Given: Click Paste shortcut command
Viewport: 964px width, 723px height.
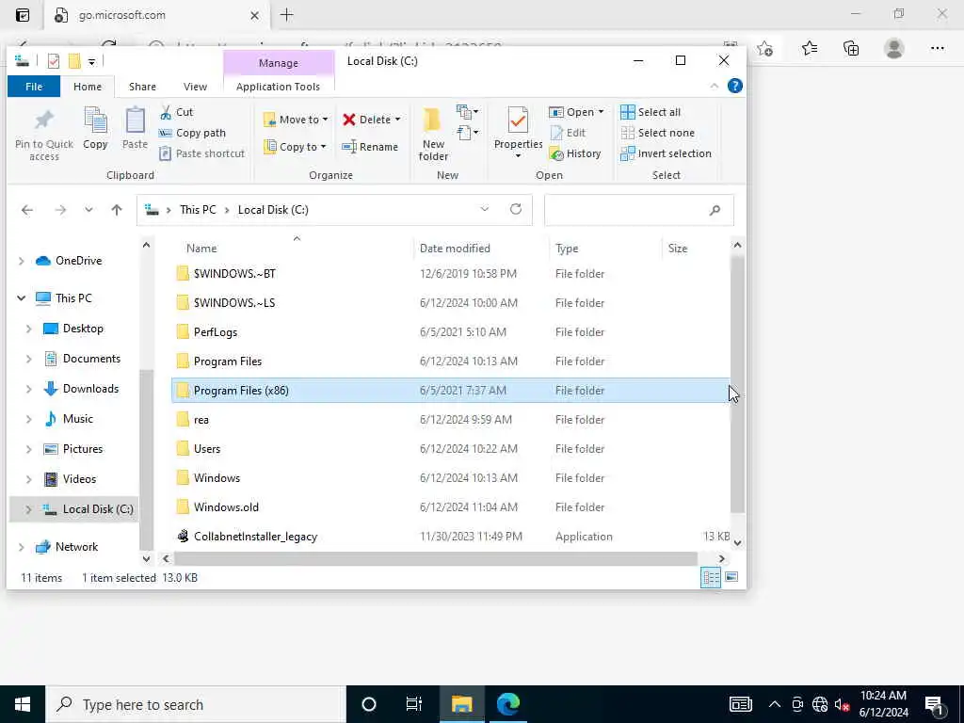Looking at the screenshot, I should coord(201,153).
